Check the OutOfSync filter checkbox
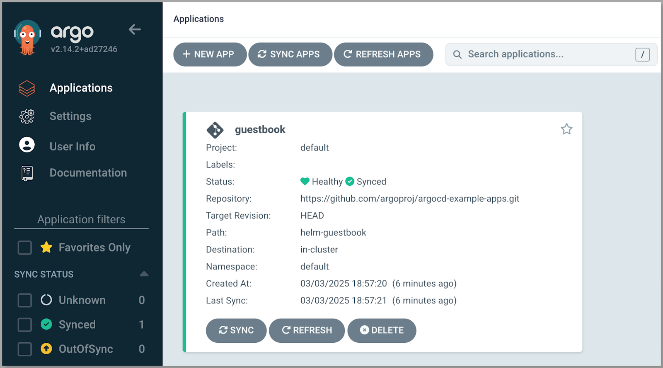 pyautogui.click(x=25, y=349)
